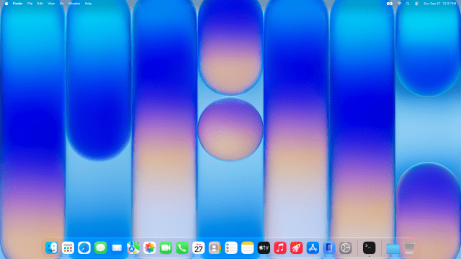Open the Apple TV app in Dock
The image size is (461, 259).
click(x=264, y=247)
